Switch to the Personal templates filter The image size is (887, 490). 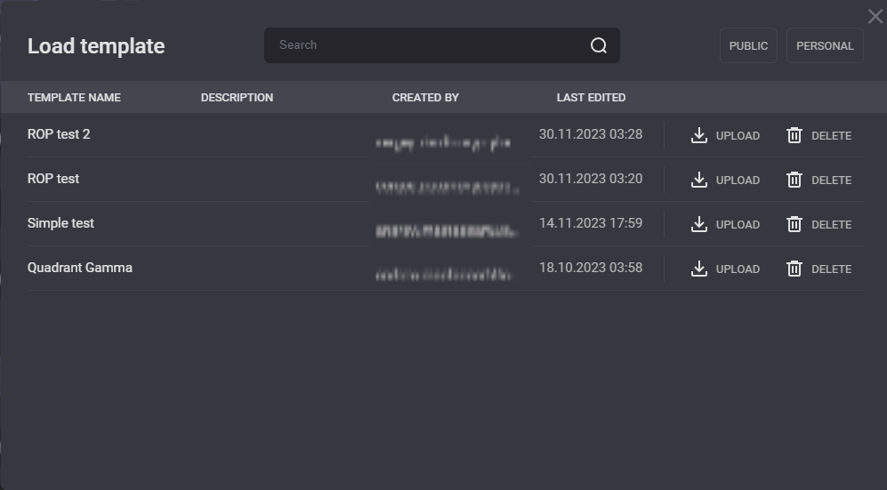[x=825, y=45]
